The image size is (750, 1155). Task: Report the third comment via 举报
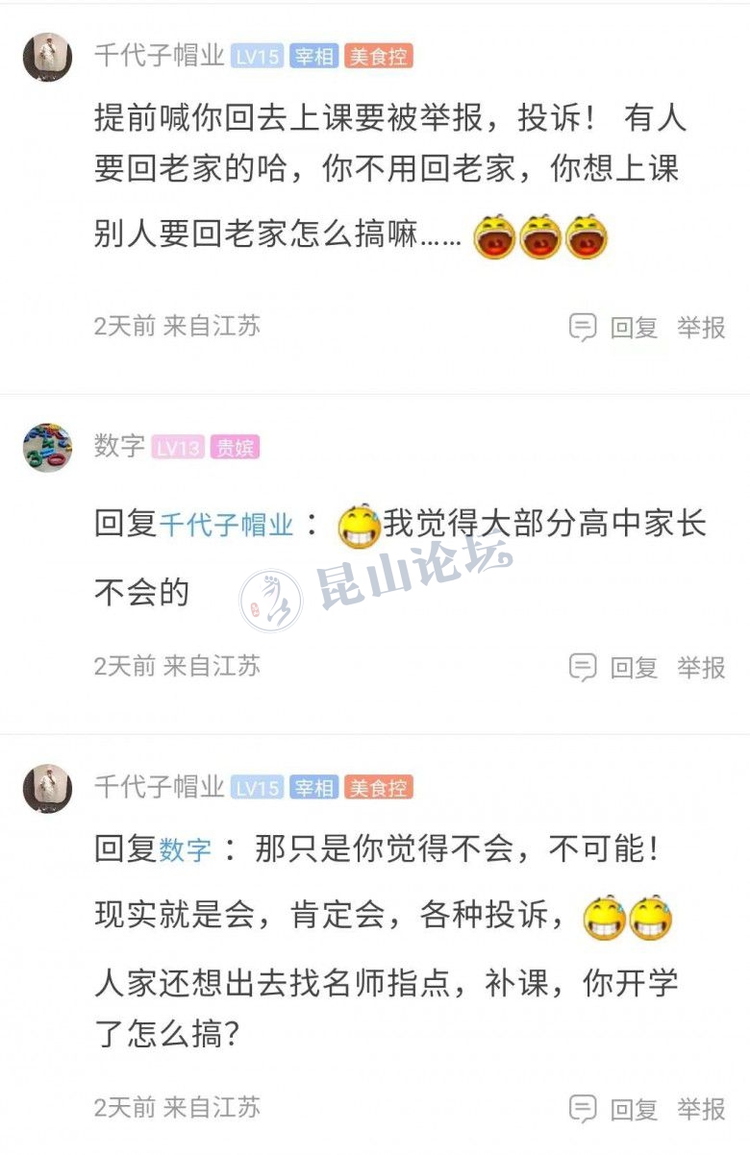(x=701, y=1108)
